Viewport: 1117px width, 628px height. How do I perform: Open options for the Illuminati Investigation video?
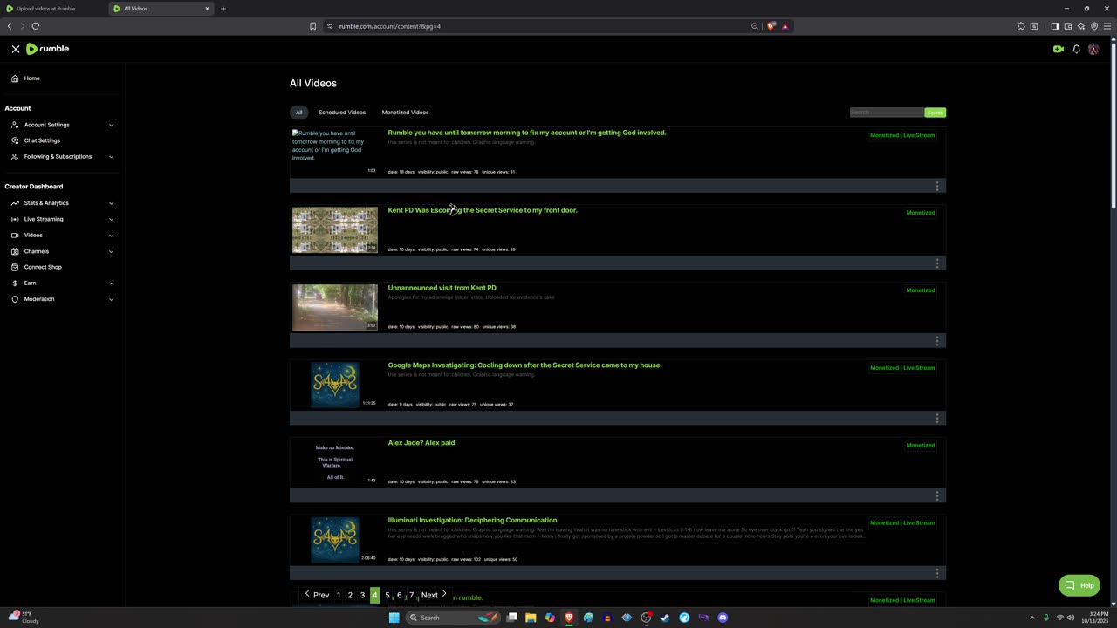tap(937, 573)
